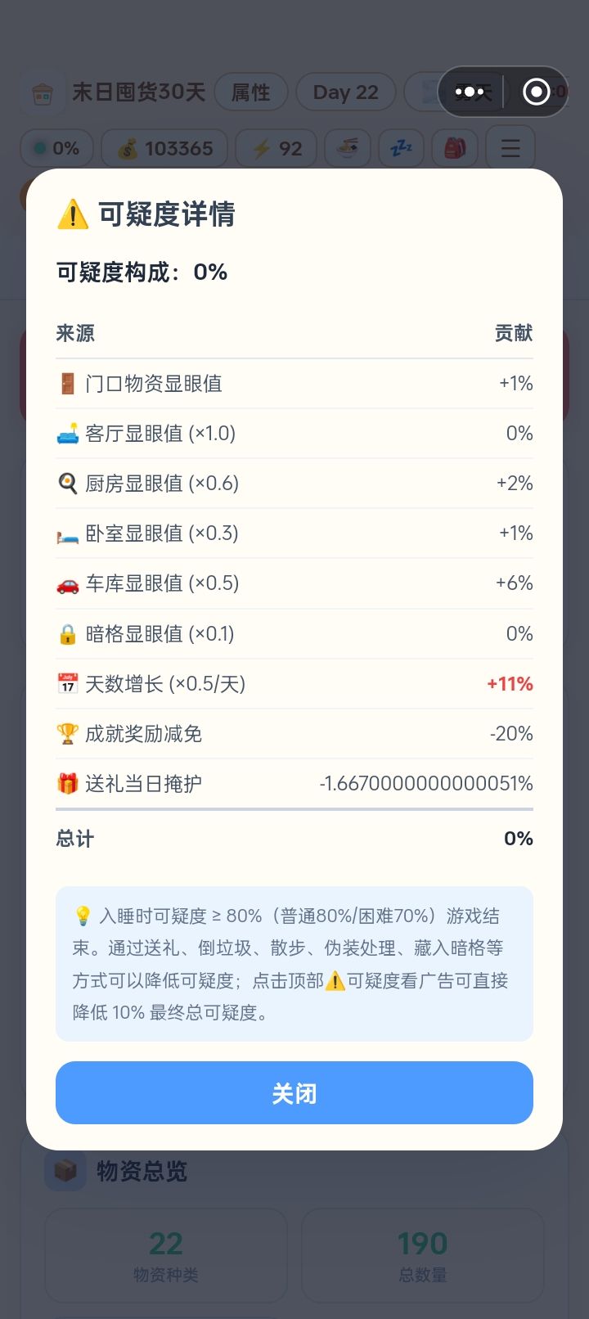Tap the money 103365 indicator

coord(164,148)
